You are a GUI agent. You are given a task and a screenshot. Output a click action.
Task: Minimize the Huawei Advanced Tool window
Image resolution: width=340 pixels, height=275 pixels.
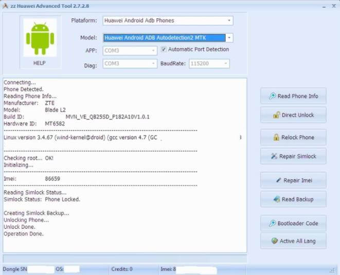324,6
